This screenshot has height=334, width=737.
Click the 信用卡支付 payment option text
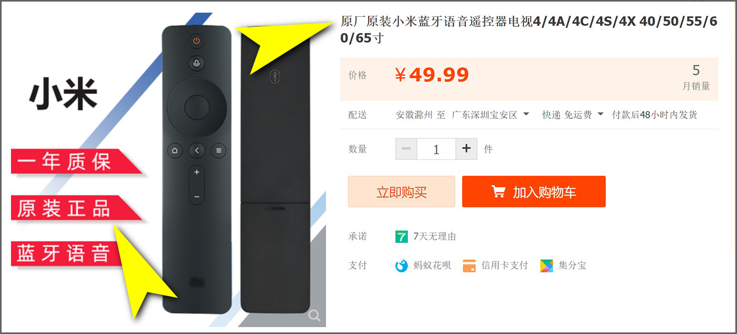coord(504,266)
